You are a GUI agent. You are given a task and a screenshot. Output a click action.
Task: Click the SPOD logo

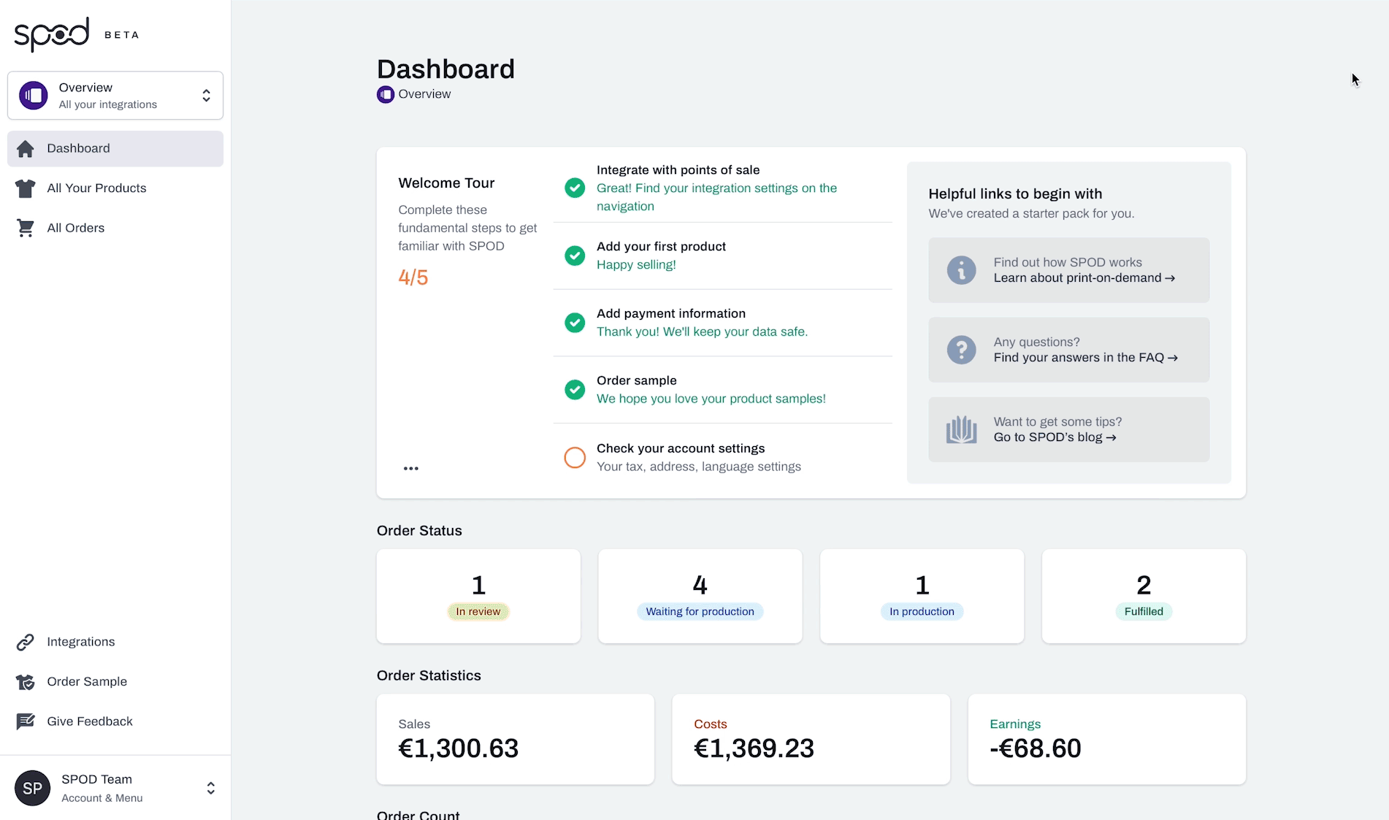(x=52, y=34)
